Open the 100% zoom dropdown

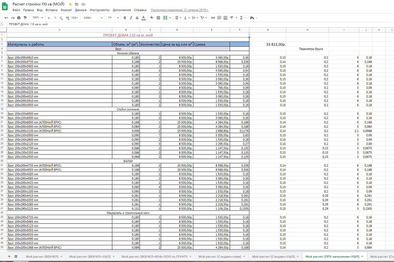[37, 18]
